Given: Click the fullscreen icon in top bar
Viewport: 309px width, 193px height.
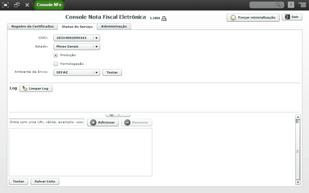Looking at the screenshot, I should click(x=5, y=5).
